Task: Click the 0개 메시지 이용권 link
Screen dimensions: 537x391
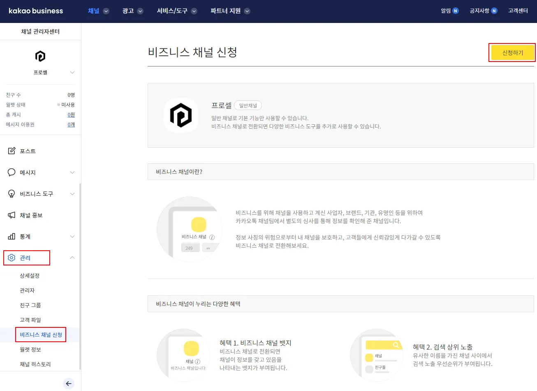Action: 71,125
